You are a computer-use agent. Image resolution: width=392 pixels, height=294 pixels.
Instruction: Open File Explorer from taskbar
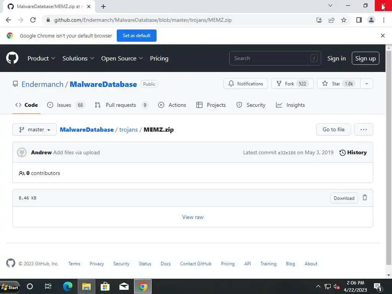(86, 286)
